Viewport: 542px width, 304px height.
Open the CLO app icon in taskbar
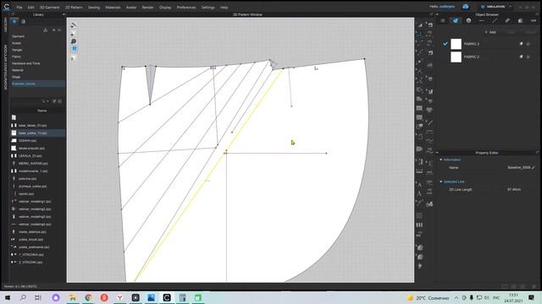point(167,297)
